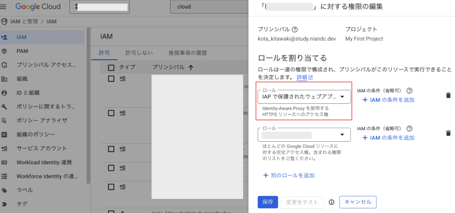Viewport: 455px width, 213px height.
Task: Click the PAM shield icon
Action: click(4, 51)
